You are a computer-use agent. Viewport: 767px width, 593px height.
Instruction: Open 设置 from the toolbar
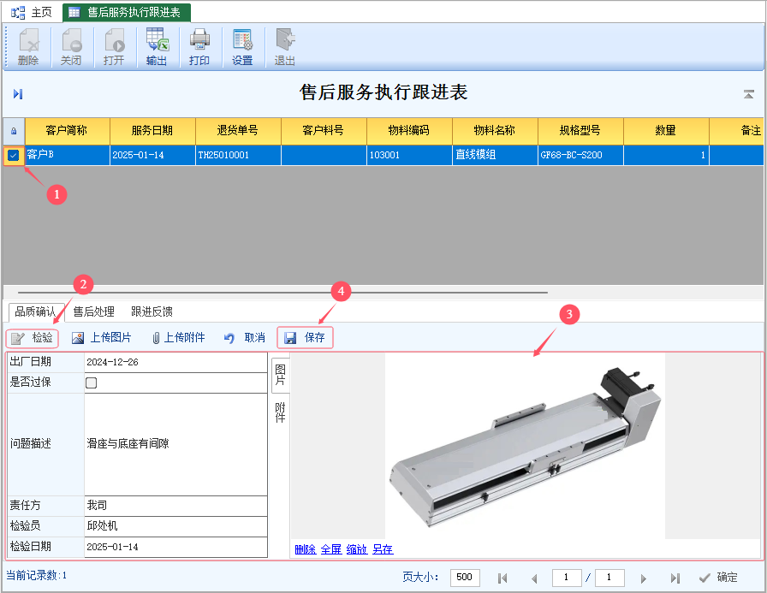tap(242, 47)
